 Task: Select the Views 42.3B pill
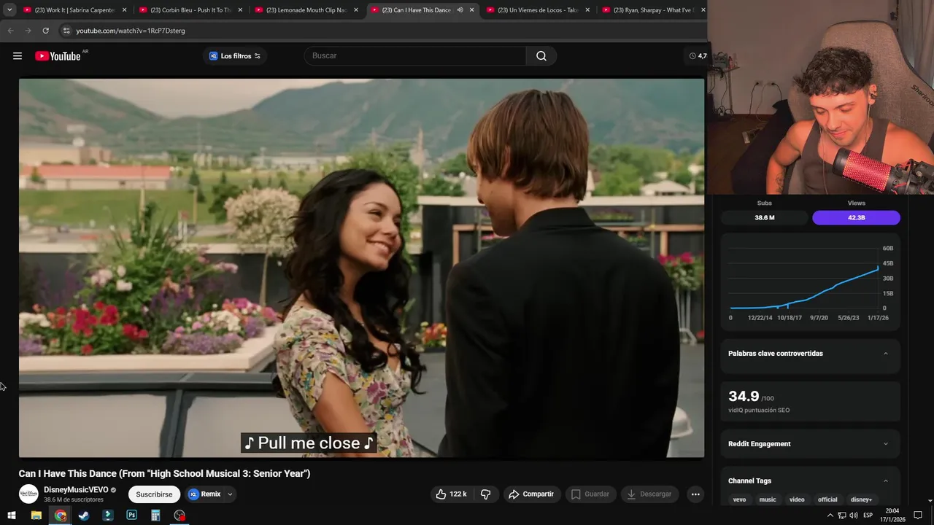[856, 217]
